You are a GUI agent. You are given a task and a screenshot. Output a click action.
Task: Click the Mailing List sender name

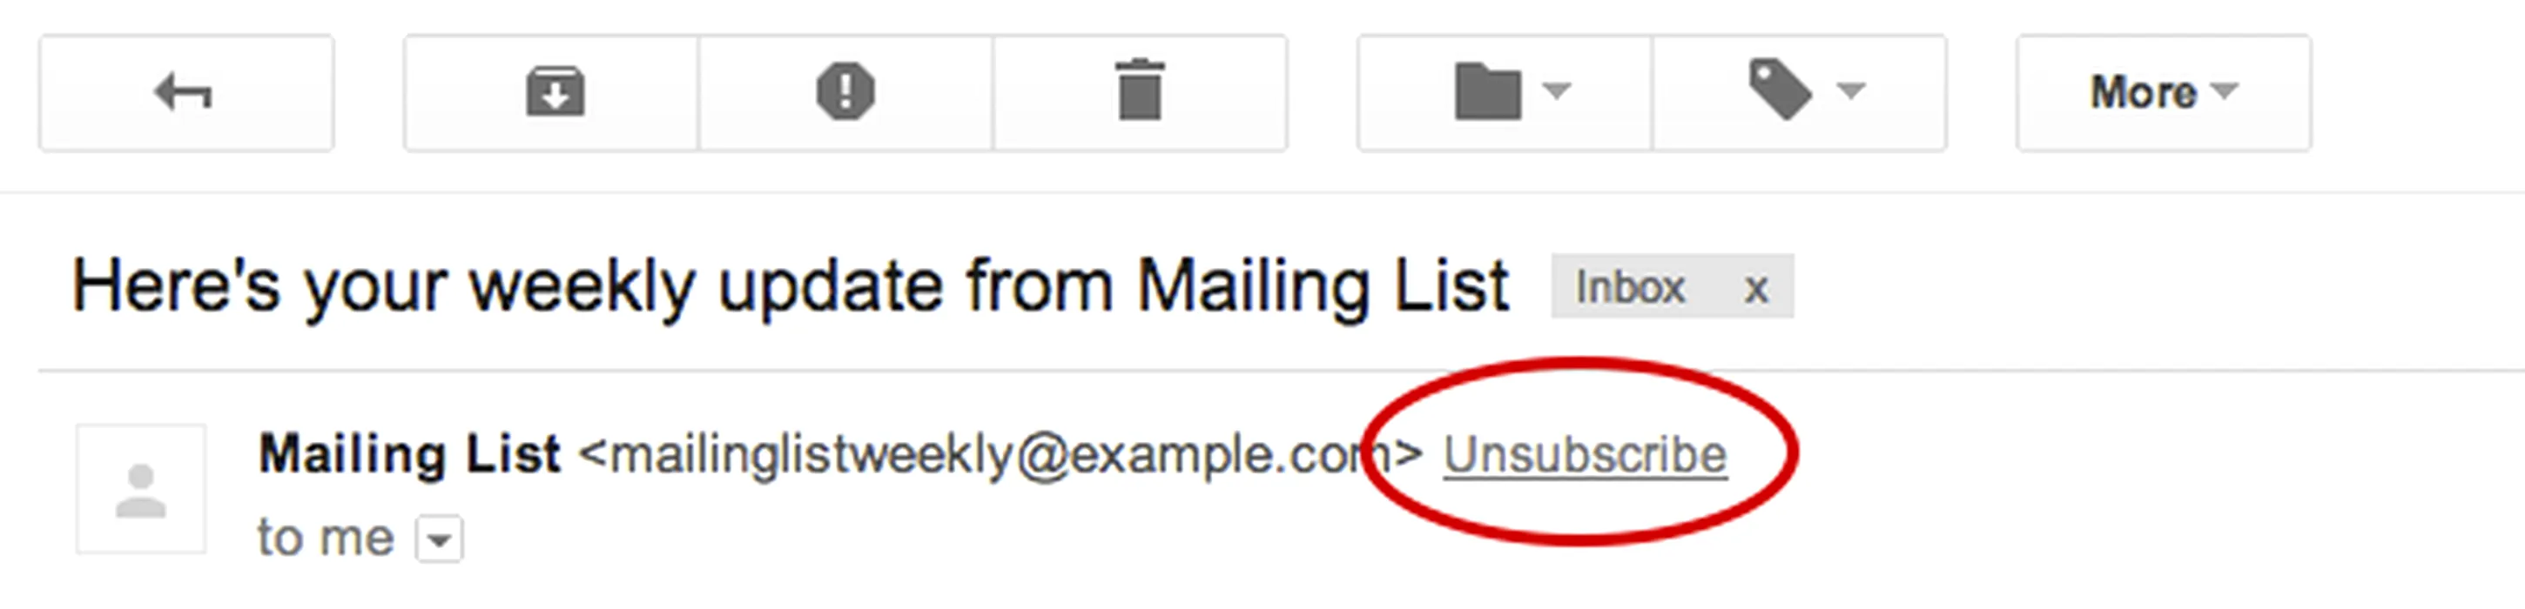(x=408, y=454)
